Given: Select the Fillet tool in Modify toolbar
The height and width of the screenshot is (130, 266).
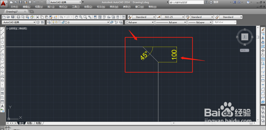Looking at the screenshot, I should (263, 93).
